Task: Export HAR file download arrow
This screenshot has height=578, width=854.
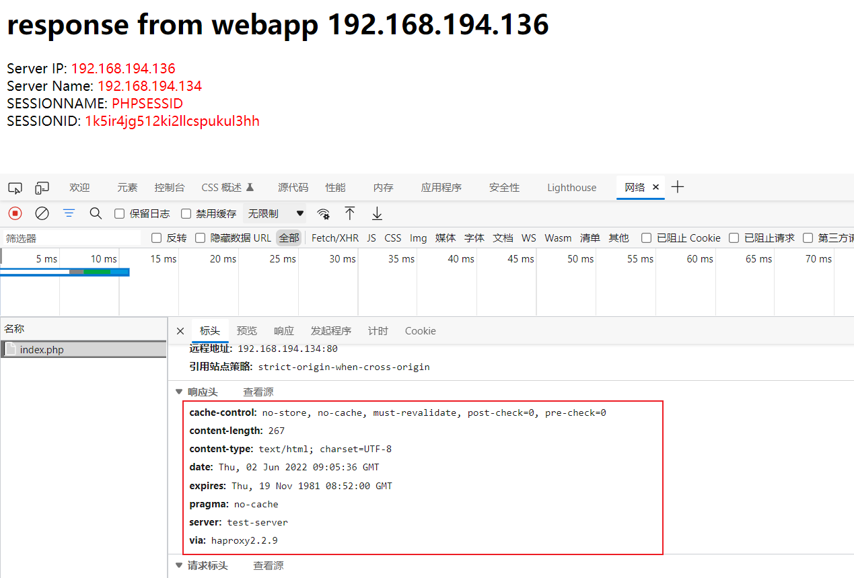Action: [377, 213]
